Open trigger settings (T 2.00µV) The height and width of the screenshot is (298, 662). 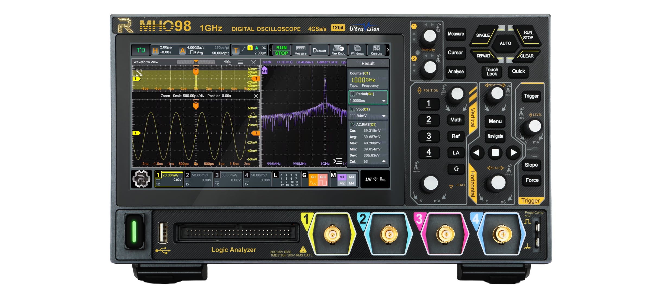[250, 50]
